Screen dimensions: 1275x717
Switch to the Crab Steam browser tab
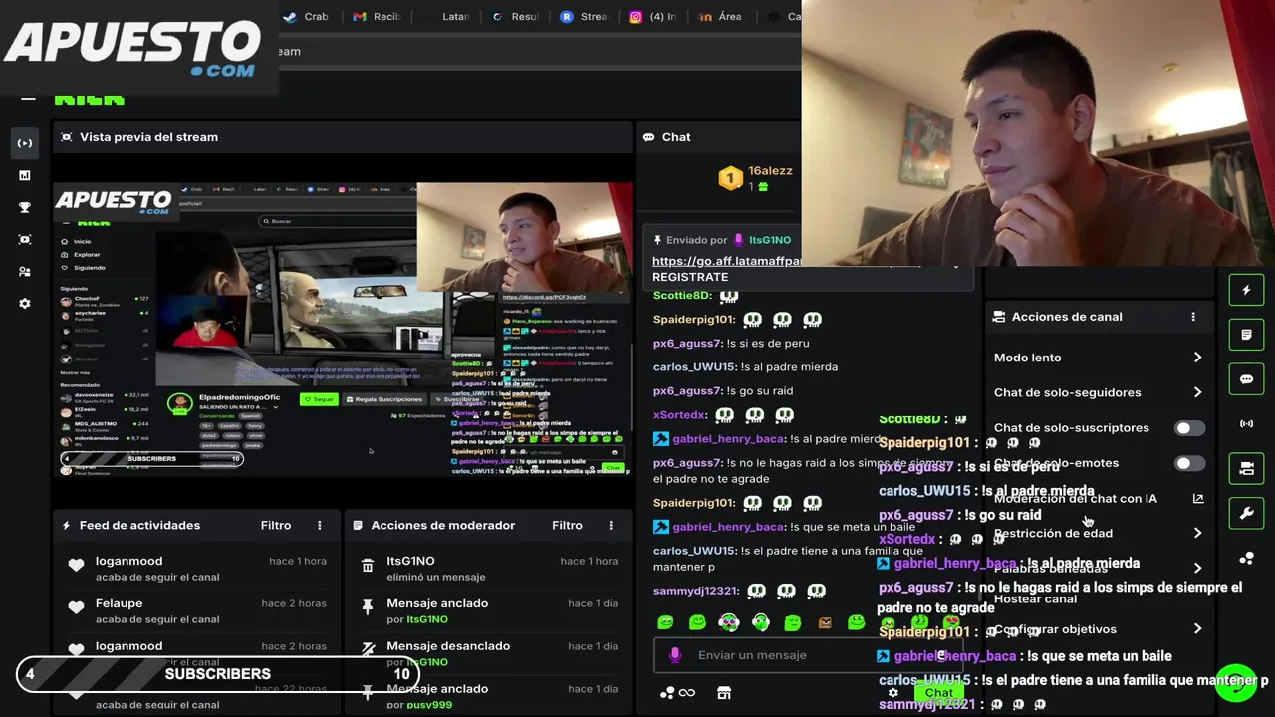click(306, 16)
